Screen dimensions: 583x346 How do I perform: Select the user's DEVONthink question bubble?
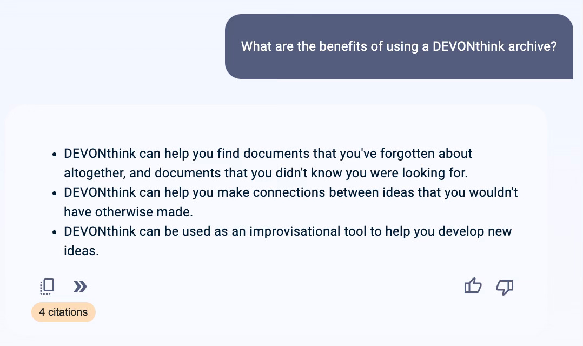tap(399, 46)
